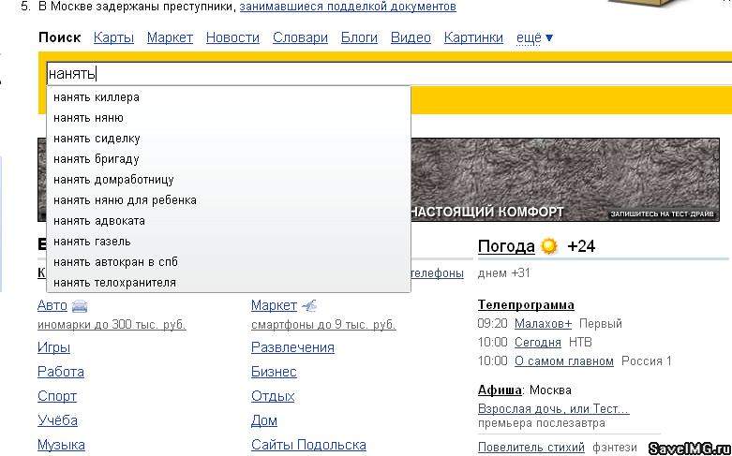The image size is (732, 456).
Task: Switch to the Словари tab
Action: click(300, 37)
